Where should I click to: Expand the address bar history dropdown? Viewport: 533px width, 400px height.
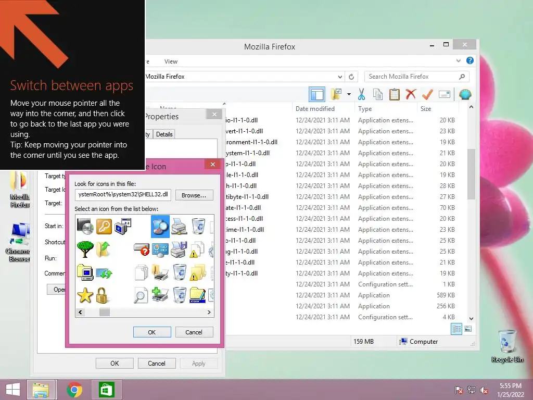click(x=340, y=77)
